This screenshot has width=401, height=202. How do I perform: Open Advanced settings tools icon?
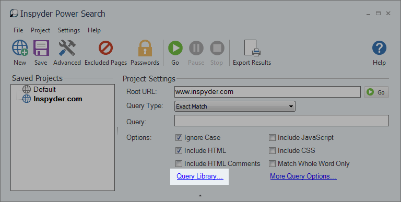coord(67,48)
